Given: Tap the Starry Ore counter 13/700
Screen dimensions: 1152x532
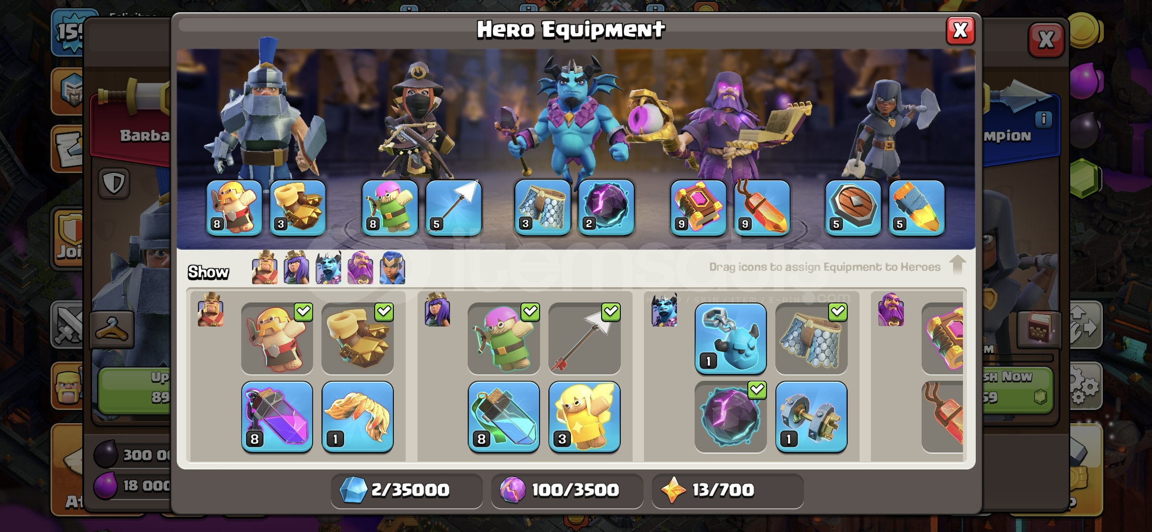Looking at the screenshot, I should coord(728,490).
